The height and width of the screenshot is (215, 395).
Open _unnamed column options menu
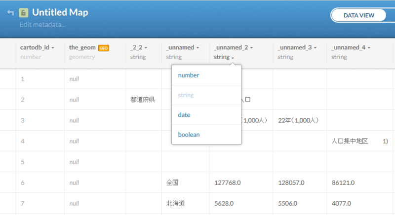(198, 48)
